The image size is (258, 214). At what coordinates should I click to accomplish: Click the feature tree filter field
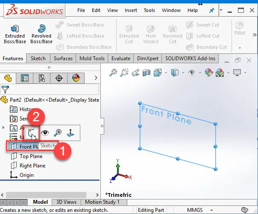point(50,89)
